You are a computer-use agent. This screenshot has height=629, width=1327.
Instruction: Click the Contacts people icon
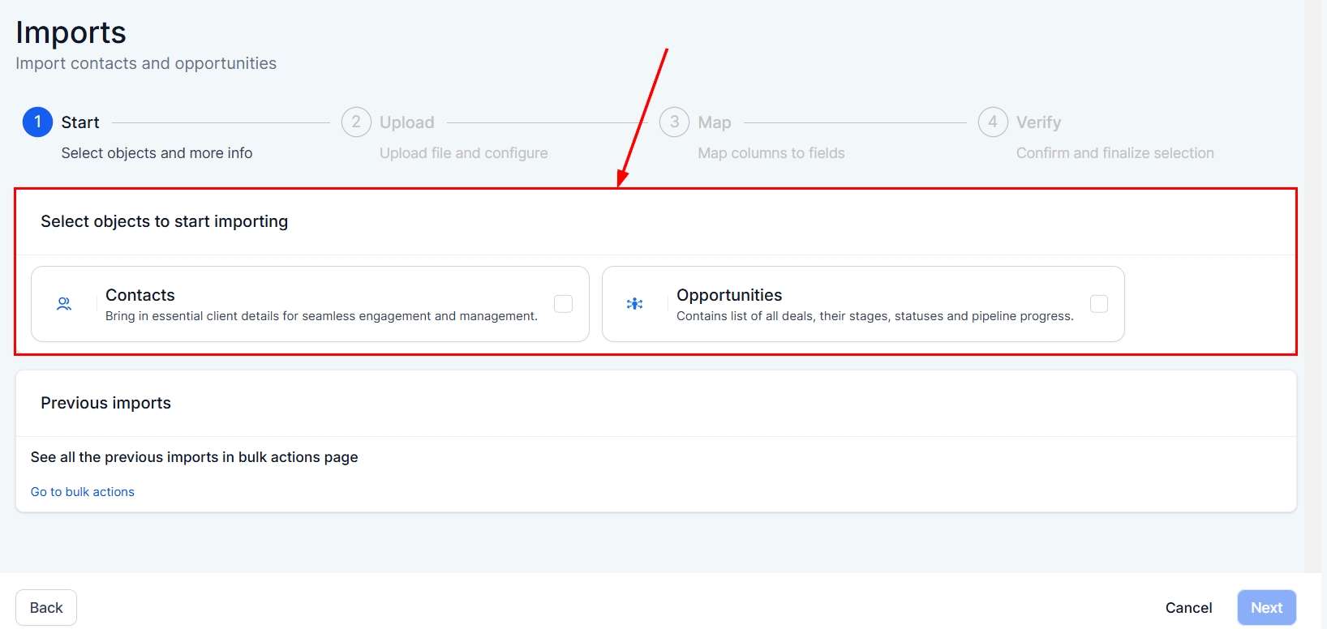tap(64, 304)
